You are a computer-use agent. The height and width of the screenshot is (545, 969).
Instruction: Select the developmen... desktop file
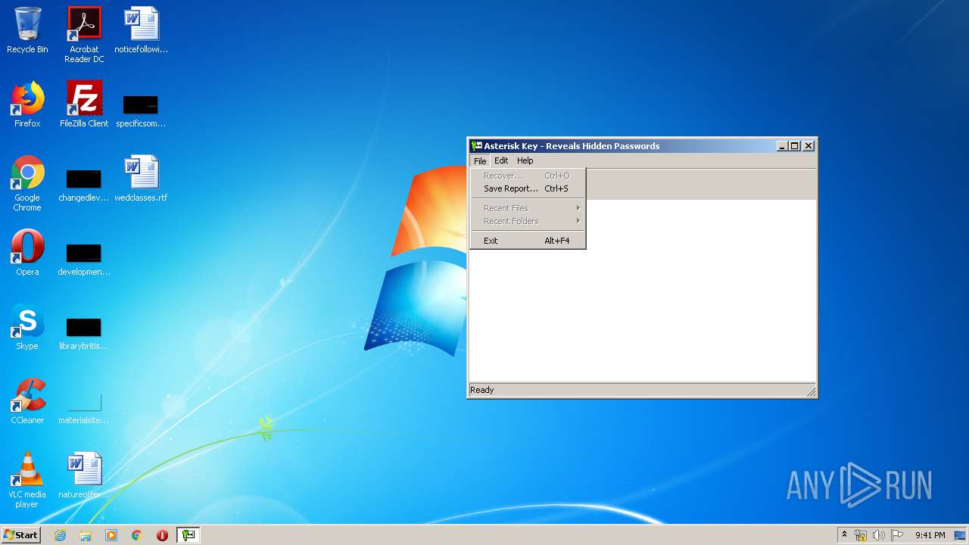[84, 259]
